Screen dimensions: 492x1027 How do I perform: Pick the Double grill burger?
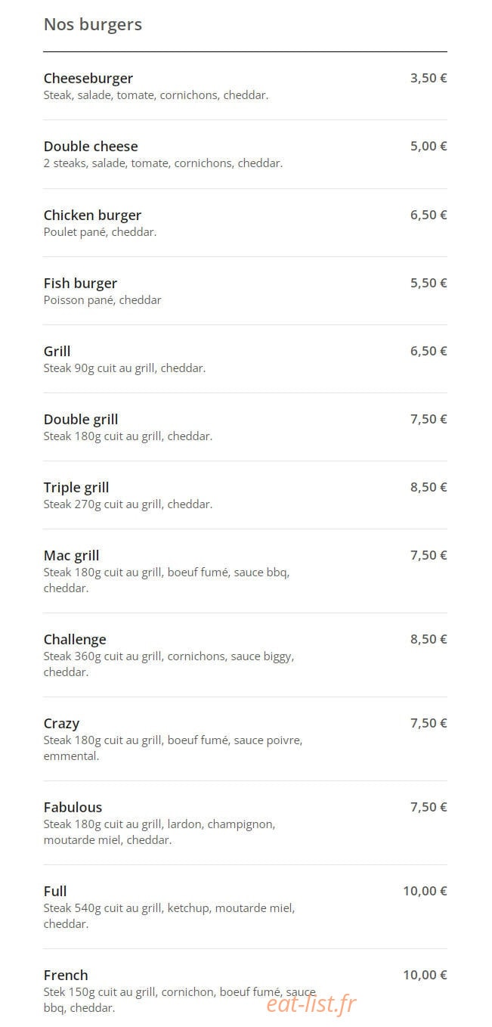coord(81,420)
